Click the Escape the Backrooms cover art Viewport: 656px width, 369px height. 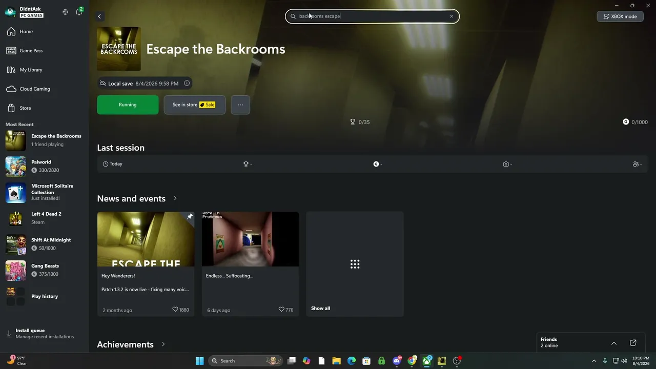point(118,49)
